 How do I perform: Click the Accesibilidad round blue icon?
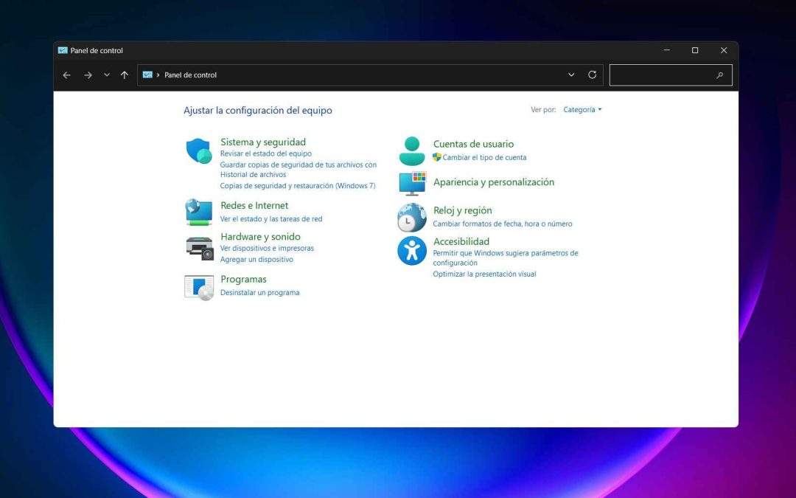(412, 251)
